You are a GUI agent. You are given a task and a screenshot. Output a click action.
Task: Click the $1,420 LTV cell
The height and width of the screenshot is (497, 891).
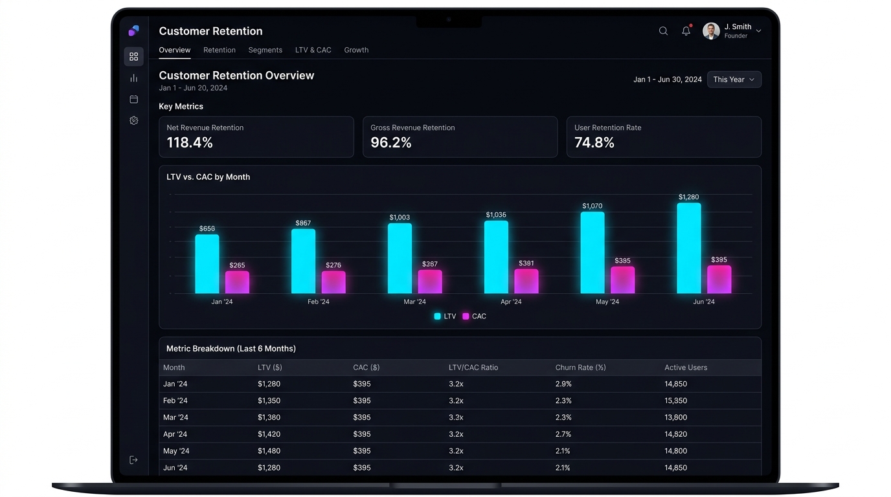point(269,434)
